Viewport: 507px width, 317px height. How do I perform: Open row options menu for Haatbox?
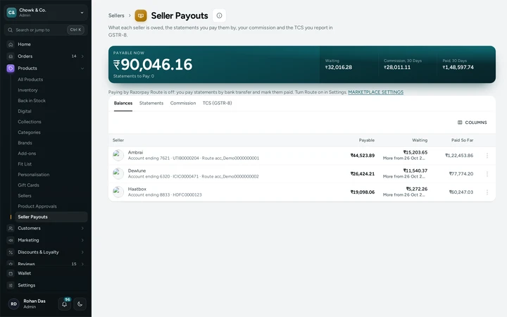point(487,192)
